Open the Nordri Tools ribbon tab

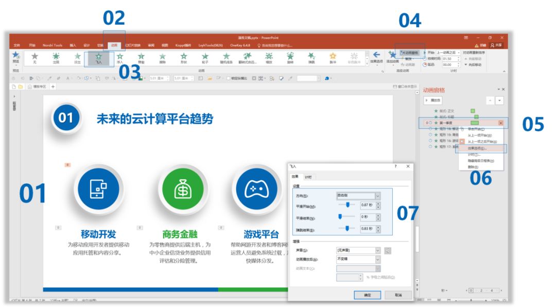[x=53, y=45]
